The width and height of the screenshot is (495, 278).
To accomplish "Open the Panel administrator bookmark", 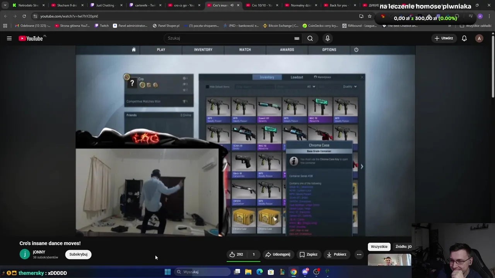I will click(130, 26).
